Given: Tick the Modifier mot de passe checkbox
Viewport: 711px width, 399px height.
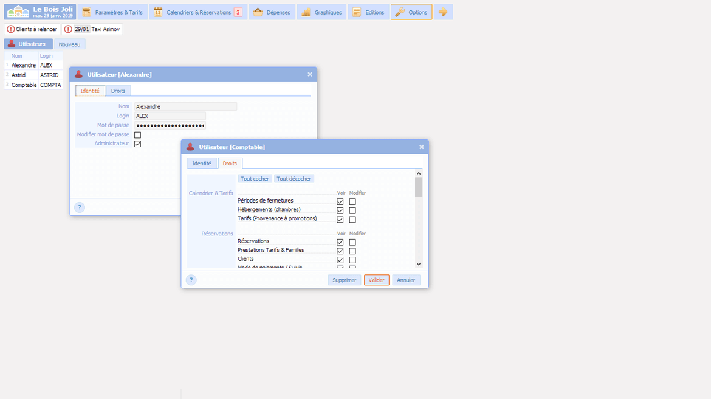Looking at the screenshot, I should tap(137, 135).
